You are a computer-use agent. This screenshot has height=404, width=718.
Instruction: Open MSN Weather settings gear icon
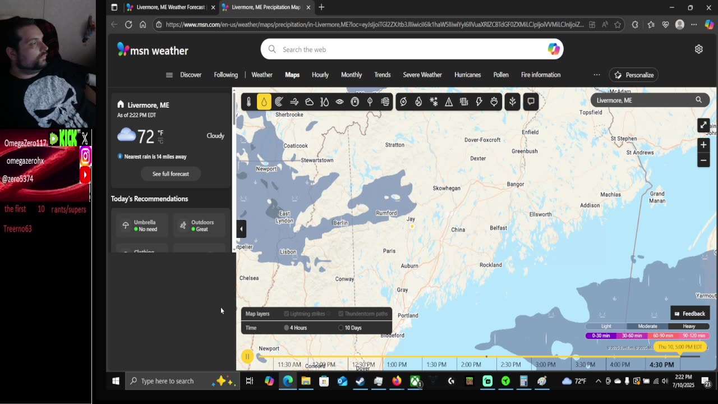699,49
